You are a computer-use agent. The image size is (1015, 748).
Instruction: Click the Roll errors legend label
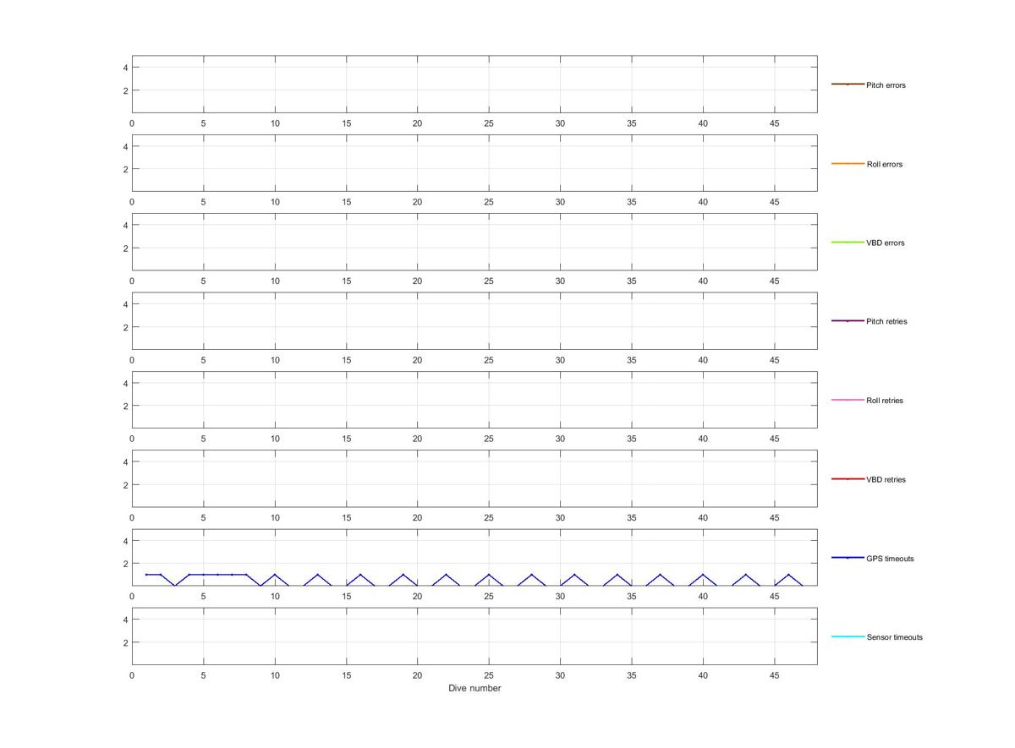885,164
